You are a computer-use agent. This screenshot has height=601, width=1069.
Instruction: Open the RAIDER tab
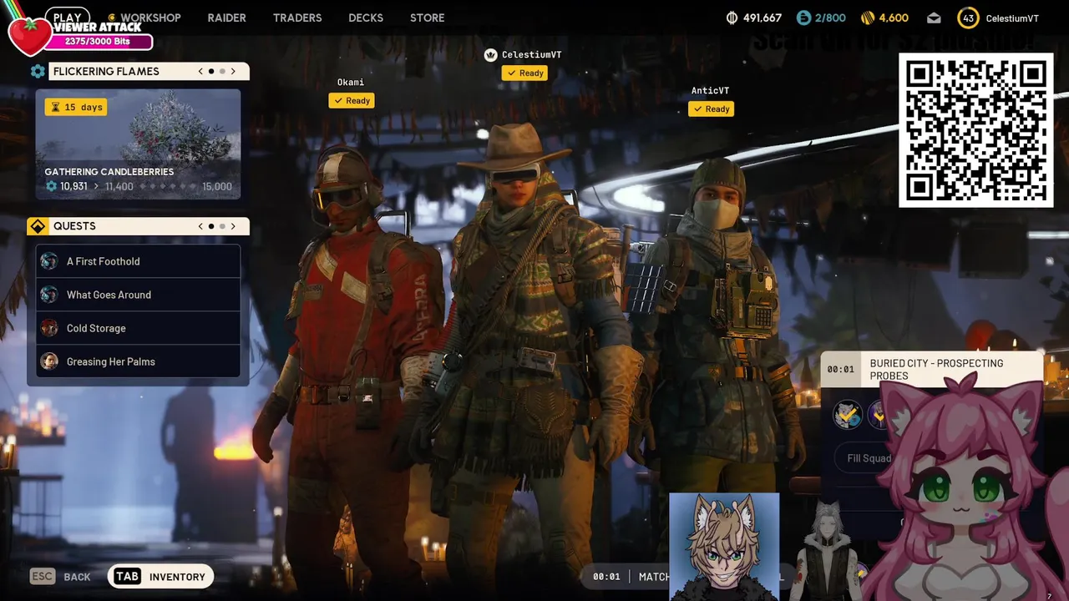click(x=226, y=18)
